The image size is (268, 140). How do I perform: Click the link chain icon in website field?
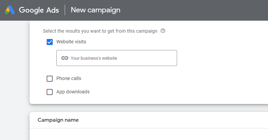pyautogui.click(x=65, y=58)
